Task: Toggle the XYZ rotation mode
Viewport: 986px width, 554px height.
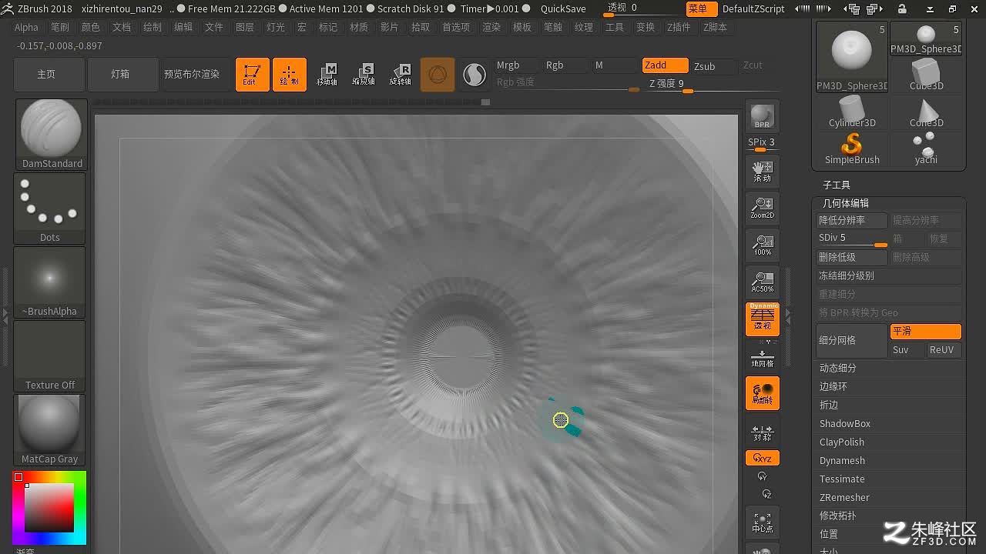Action: pos(763,459)
